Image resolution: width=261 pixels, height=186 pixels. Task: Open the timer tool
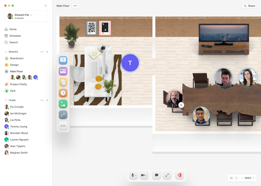63,93
